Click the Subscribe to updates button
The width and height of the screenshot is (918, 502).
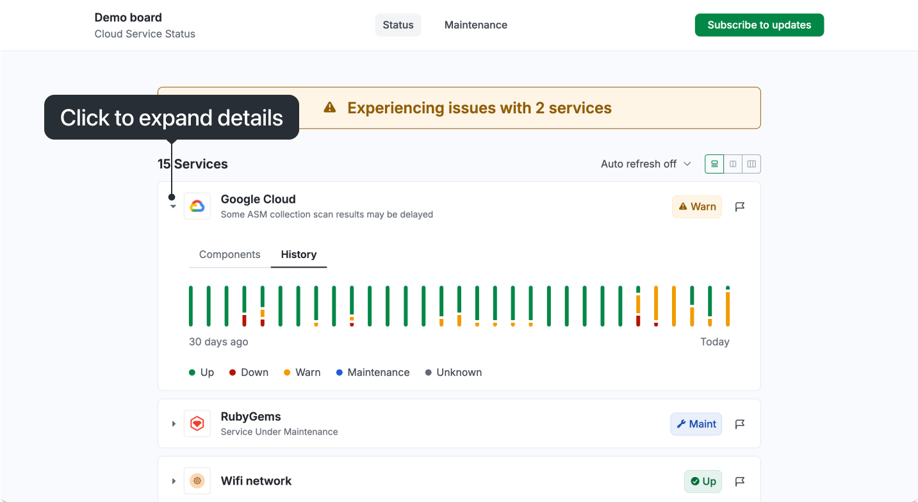(x=759, y=24)
